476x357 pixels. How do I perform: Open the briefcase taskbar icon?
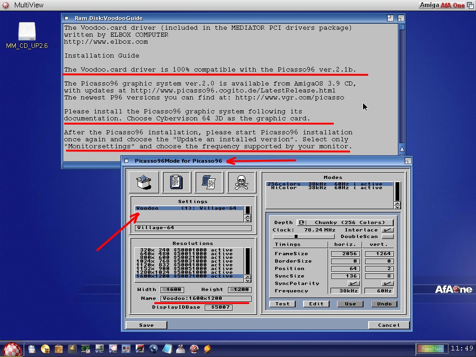pos(59,349)
